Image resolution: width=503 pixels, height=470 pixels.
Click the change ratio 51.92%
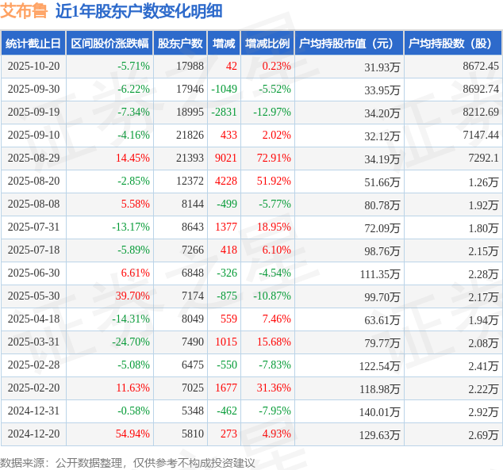tap(274, 181)
